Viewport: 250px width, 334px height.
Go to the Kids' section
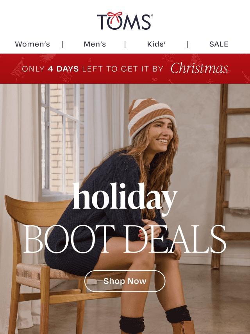pos(156,44)
